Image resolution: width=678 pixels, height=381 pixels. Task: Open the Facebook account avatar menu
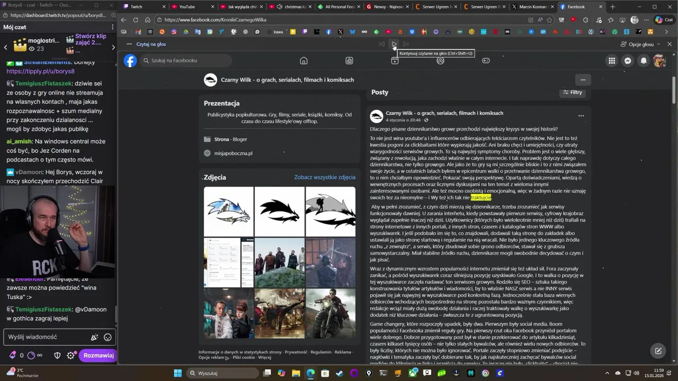point(659,61)
